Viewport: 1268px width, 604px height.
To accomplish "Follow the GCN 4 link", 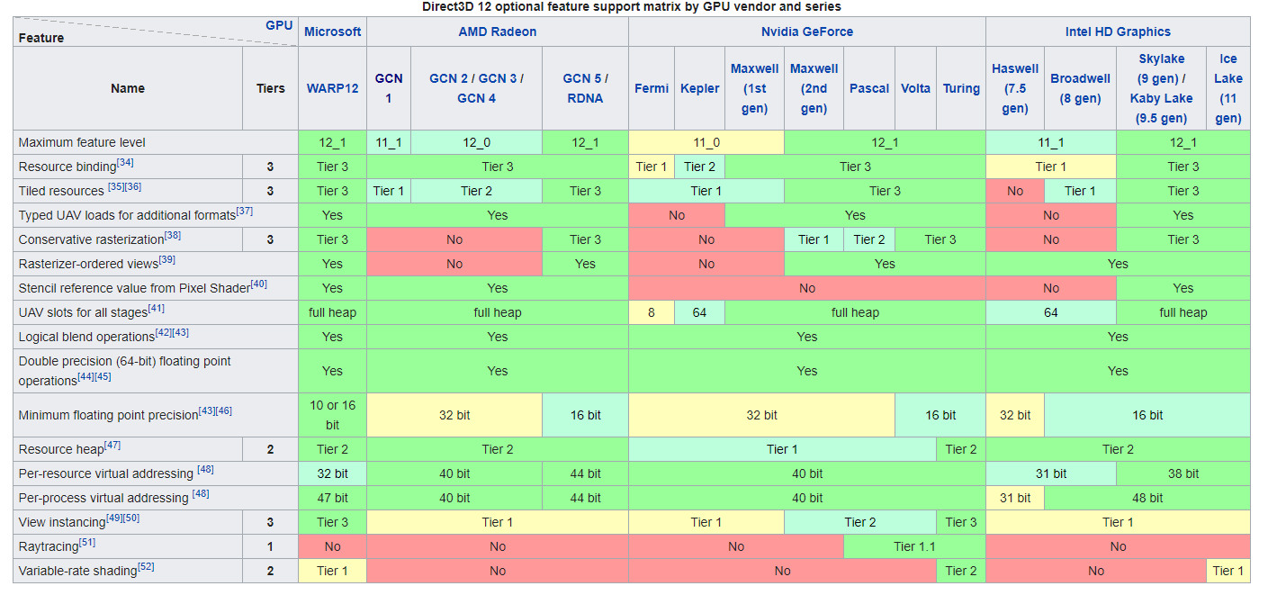I will (x=477, y=98).
